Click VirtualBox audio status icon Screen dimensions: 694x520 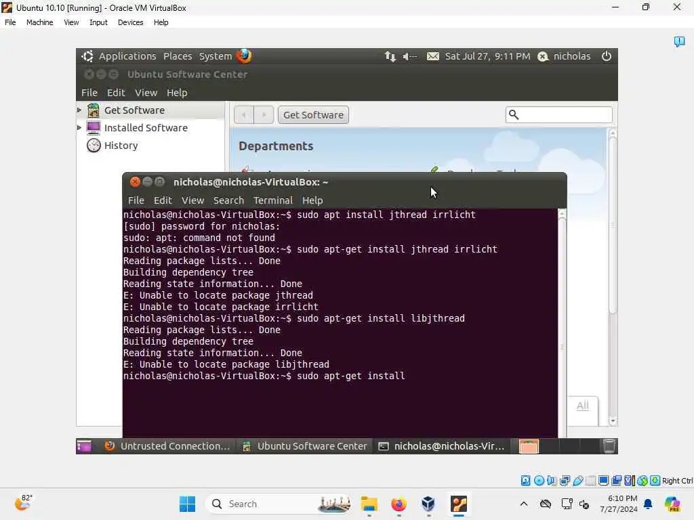(x=552, y=480)
